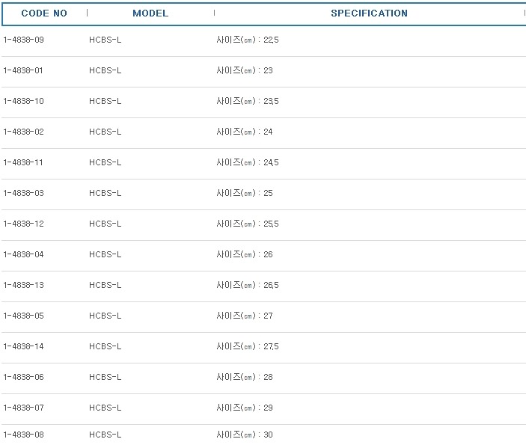526x445 pixels.
Task: Click HCBS-L model in the 1-4838-04 row
Action: coord(105,254)
